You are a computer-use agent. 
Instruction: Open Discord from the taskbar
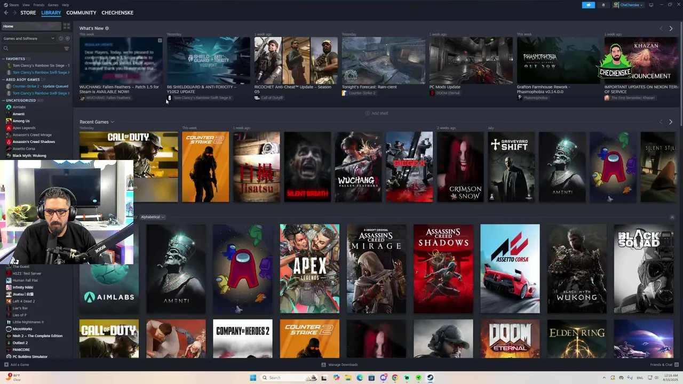[383, 378]
